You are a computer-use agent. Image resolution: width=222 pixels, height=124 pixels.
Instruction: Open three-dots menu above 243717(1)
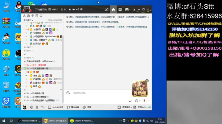[60, 54]
